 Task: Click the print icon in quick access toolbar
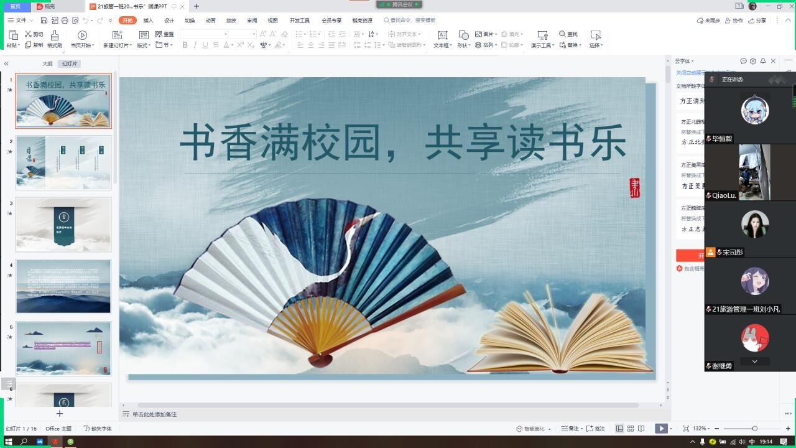65,21
